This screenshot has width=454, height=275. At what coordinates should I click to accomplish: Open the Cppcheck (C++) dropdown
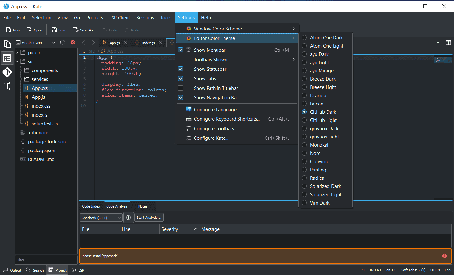coord(101,218)
